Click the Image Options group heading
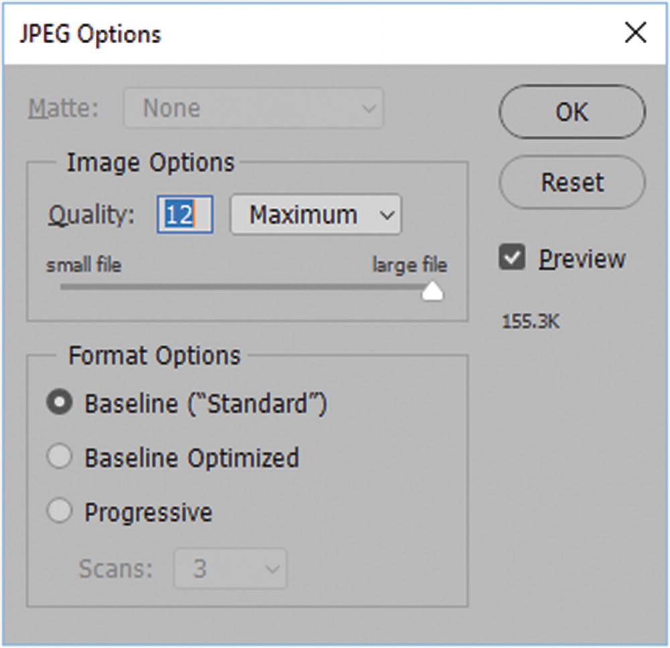The image size is (670, 648). click(150, 163)
